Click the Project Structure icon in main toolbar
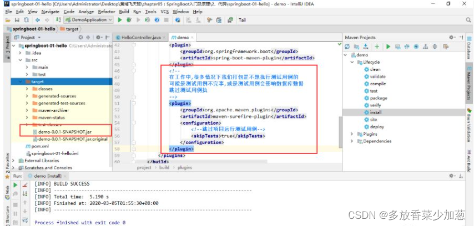 tap(219, 20)
